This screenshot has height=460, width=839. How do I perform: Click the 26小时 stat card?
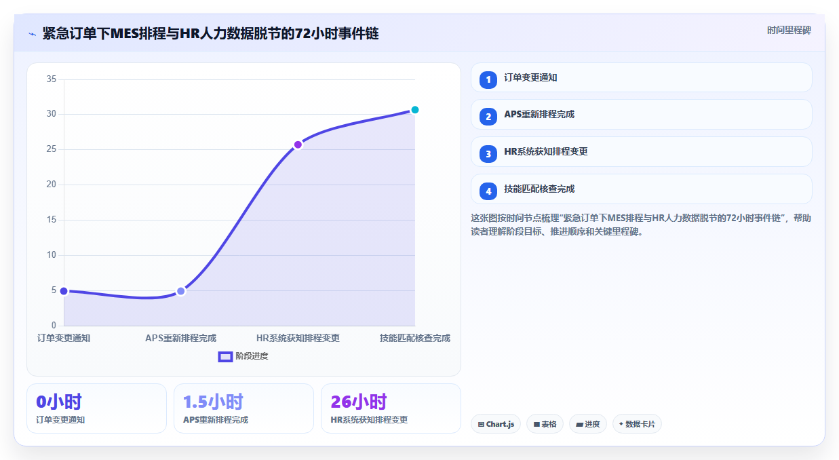tap(391, 408)
